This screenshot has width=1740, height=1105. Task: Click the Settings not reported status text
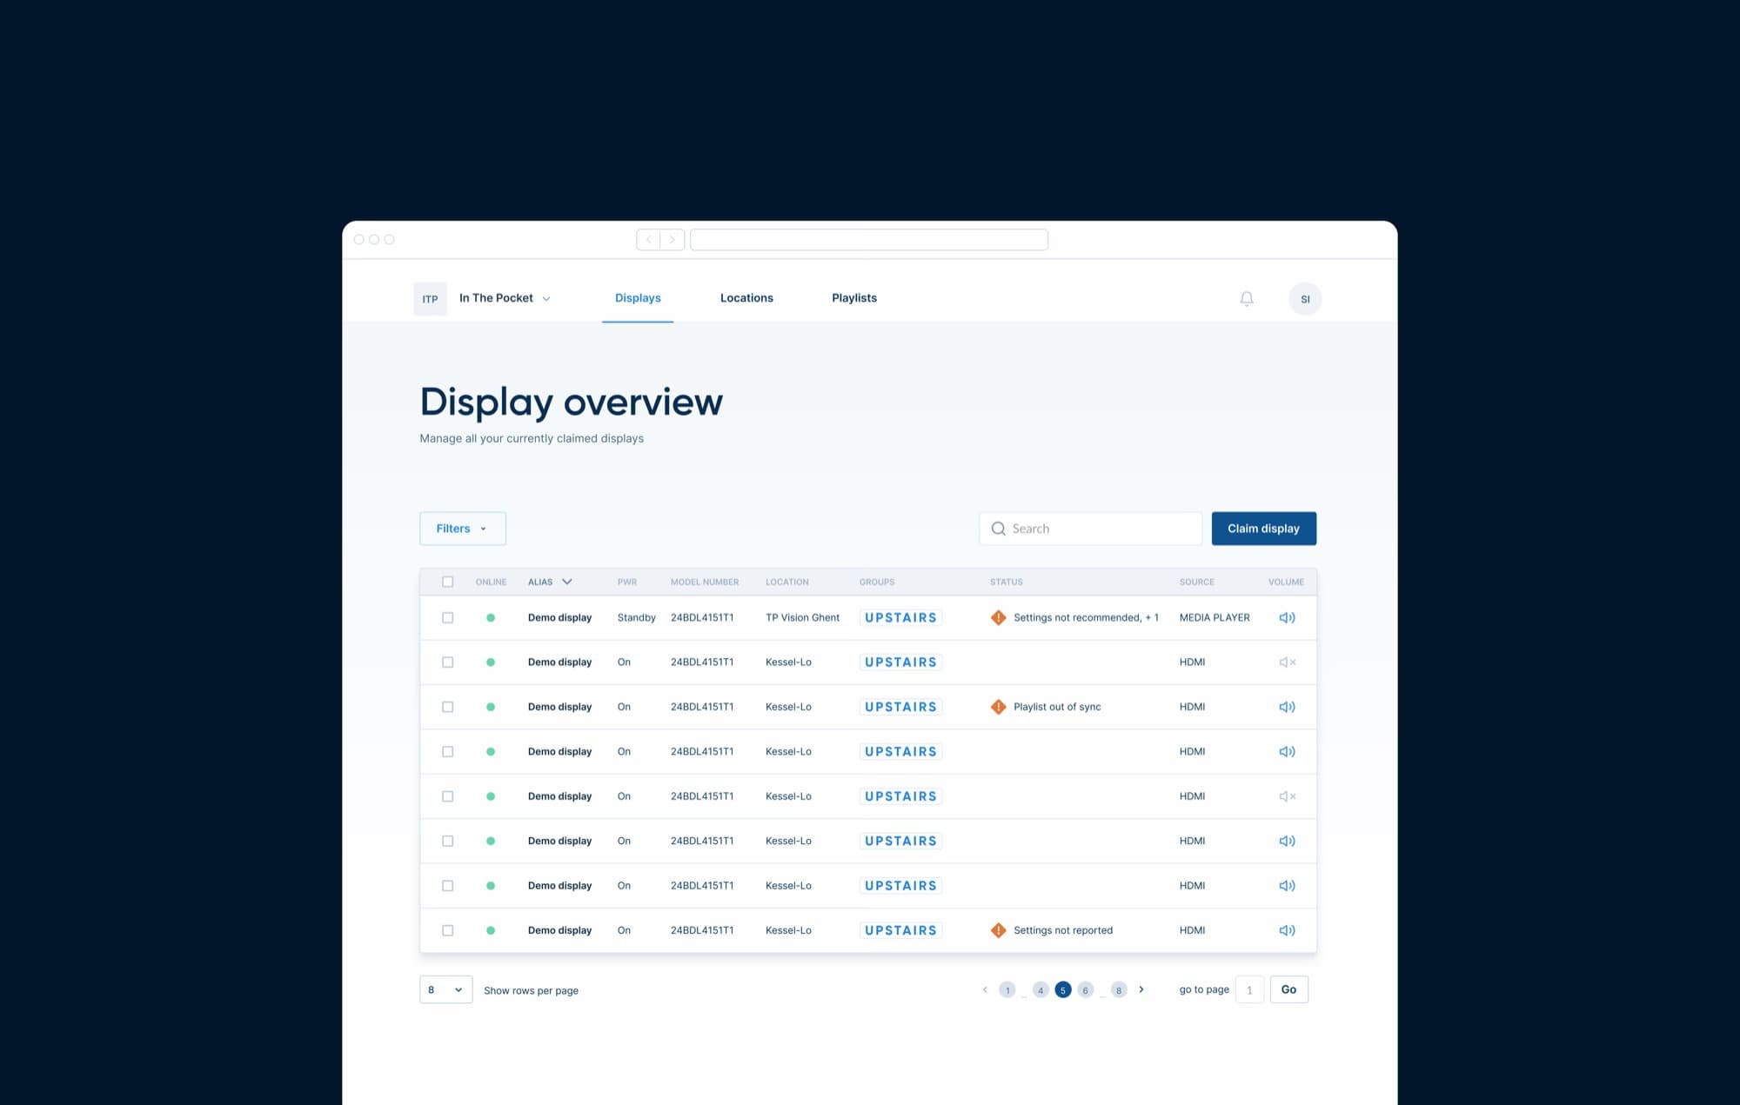[1063, 930]
